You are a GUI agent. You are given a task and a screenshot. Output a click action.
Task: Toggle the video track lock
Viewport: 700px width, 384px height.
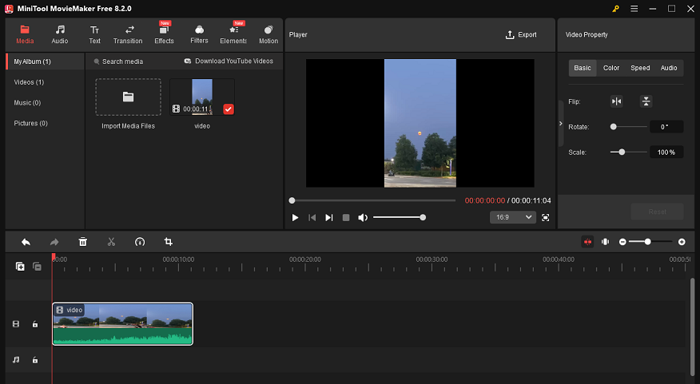(35, 324)
